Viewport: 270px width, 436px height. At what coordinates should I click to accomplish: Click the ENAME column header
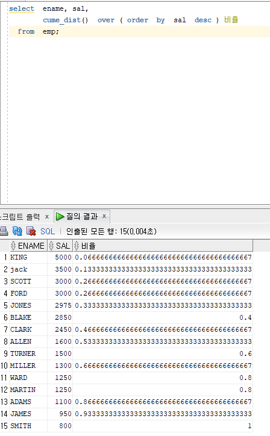coord(28,246)
